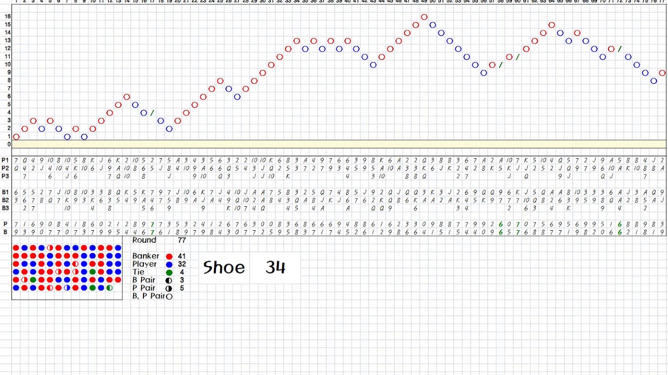Select the last red circle at round 77

[662, 73]
